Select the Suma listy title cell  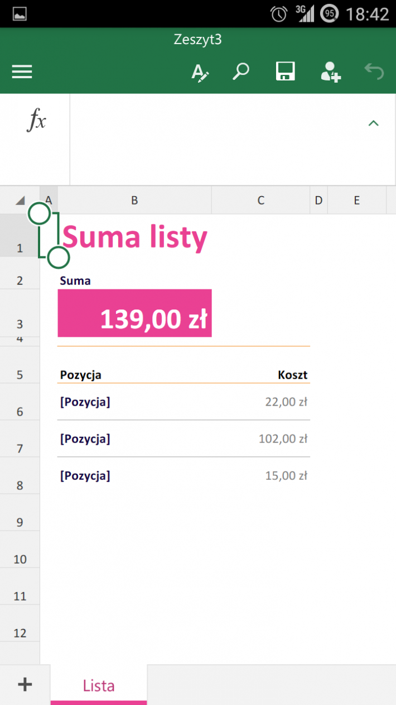click(x=134, y=237)
